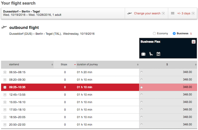
Task: Expand details for the 18:55–20:05 flight
Action: [x=5, y=117]
